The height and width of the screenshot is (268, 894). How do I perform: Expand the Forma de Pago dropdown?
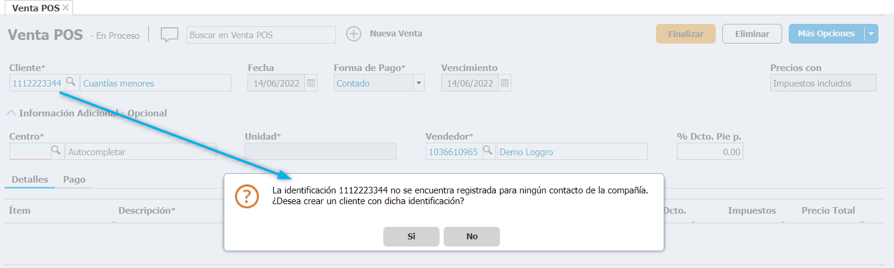pyautogui.click(x=418, y=83)
